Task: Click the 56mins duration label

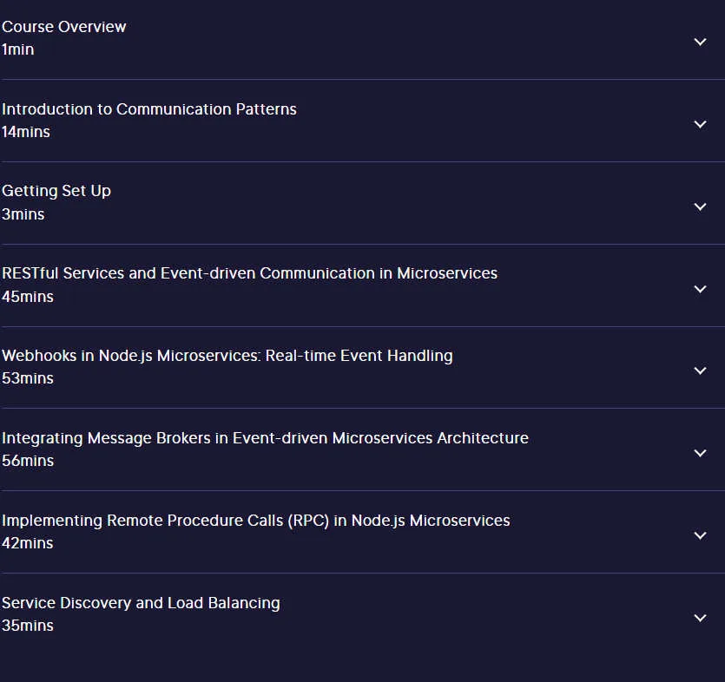Action: (27, 461)
